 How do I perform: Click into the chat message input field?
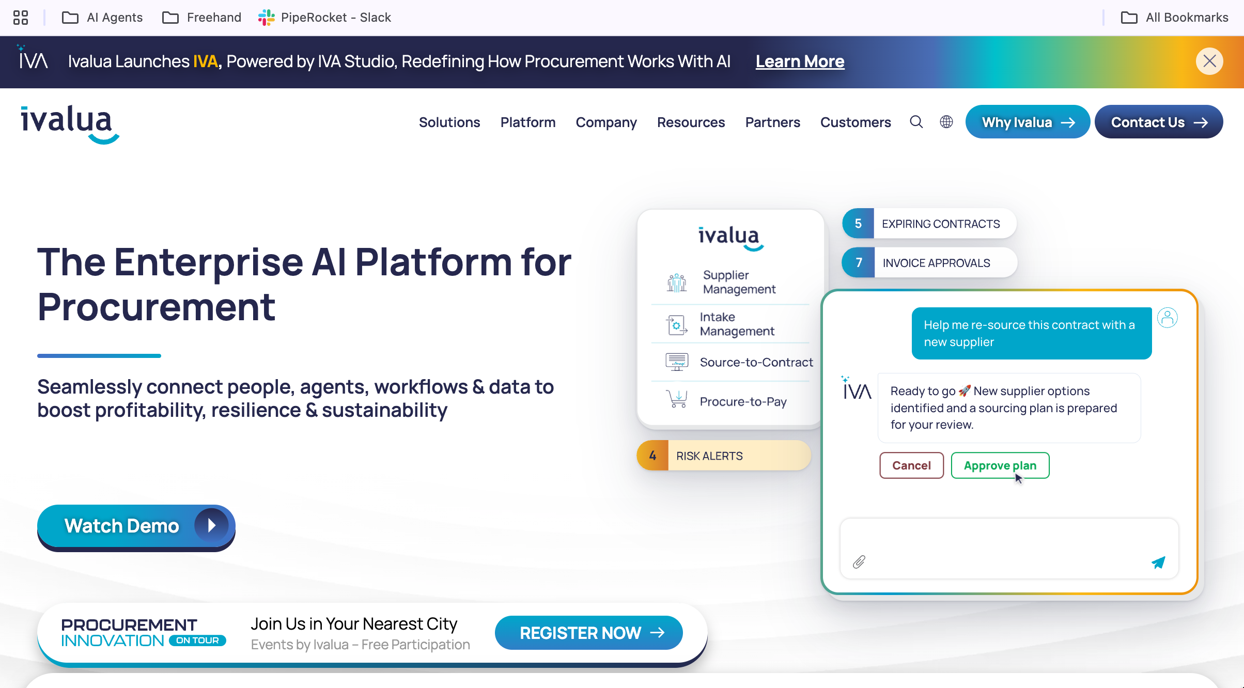[x=1009, y=549]
